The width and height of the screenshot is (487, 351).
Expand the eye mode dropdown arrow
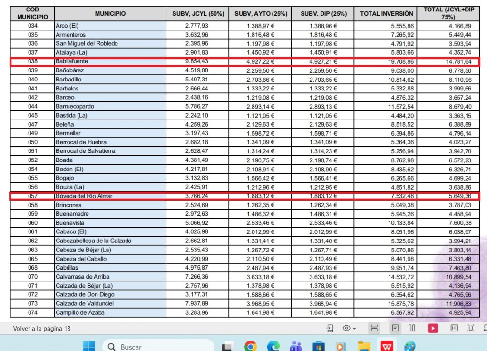coord(355,329)
